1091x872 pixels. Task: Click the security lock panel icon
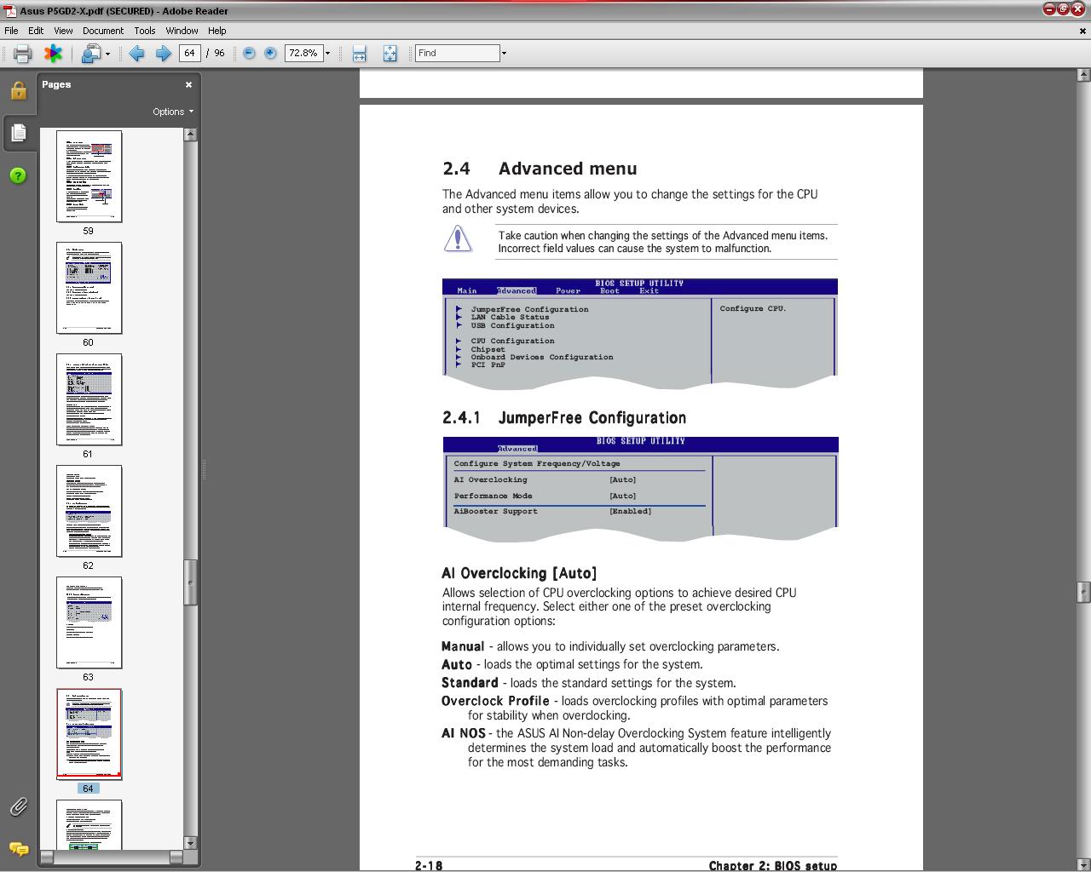coord(18,90)
